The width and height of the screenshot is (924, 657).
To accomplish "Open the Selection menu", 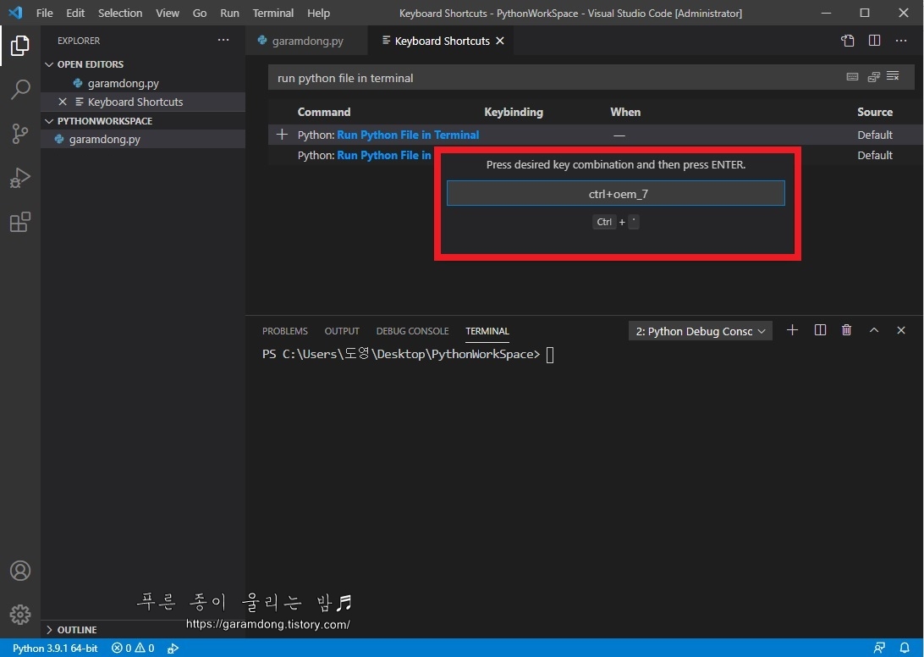I will tap(120, 13).
